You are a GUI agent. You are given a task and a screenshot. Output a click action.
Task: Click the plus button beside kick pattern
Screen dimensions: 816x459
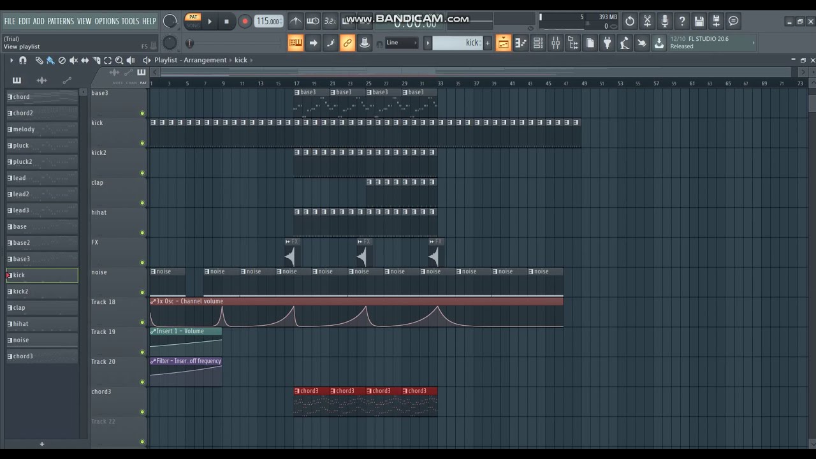(x=488, y=43)
